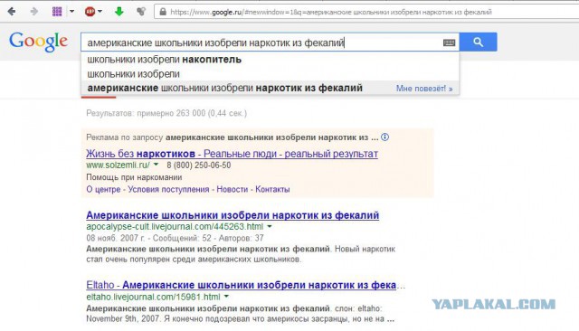Screen dimensions: 579x331
Task: Click 'О центре' sitelink
Action: (103, 189)
